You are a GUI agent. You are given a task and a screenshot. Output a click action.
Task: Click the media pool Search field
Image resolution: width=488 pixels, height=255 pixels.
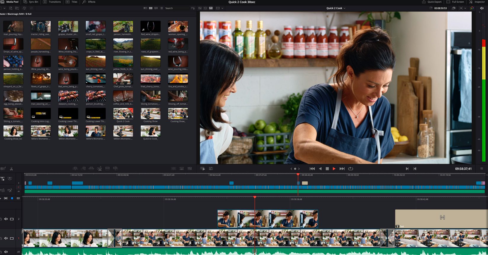177,8
